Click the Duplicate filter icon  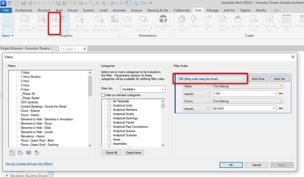point(20,153)
